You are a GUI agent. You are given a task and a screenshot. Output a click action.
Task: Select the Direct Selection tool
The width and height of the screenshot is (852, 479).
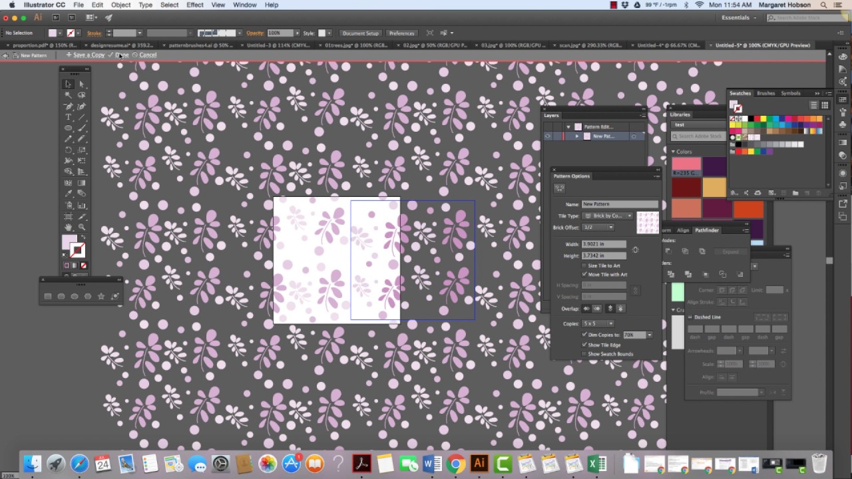click(82, 84)
